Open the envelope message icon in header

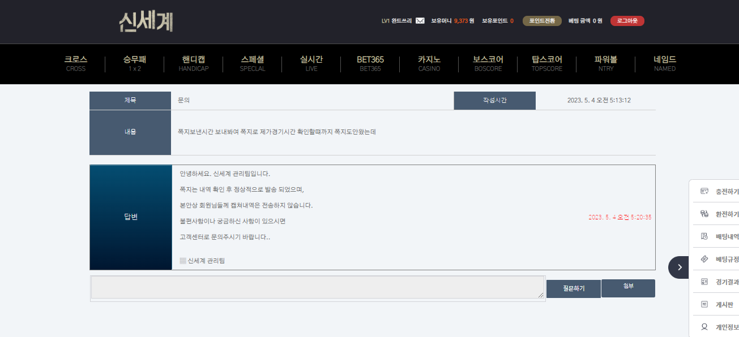[420, 21]
